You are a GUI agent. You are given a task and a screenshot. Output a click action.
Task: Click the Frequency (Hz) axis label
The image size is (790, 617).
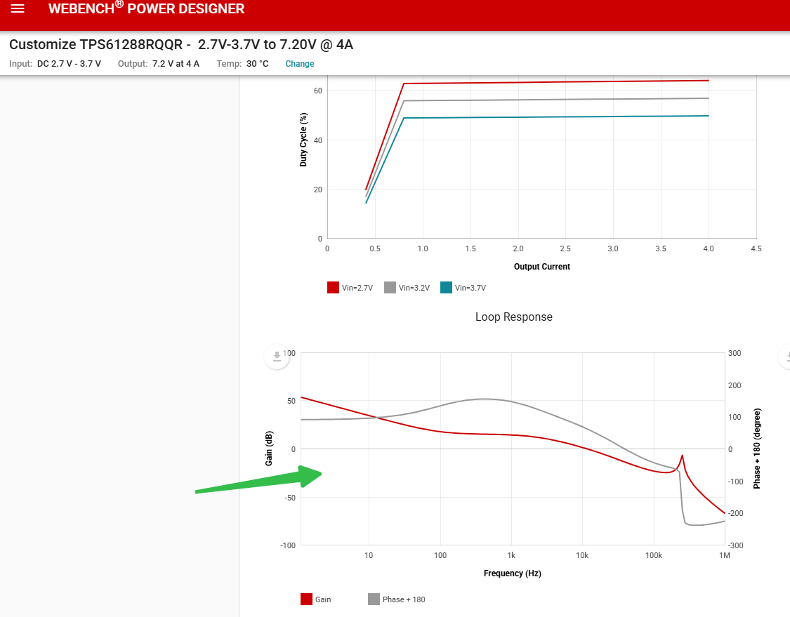pyautogui.click(x=513, y=573)
